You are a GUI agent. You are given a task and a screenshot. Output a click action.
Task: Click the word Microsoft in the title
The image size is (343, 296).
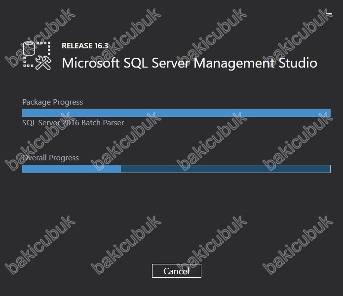click(x=91, y=63)
